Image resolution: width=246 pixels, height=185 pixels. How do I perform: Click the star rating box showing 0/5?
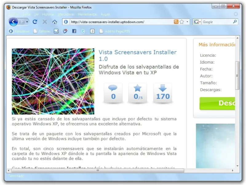pos(138,93)
